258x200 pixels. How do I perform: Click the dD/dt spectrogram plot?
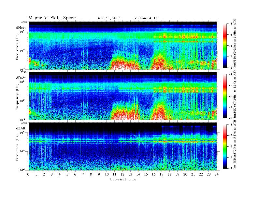[122, 96]
